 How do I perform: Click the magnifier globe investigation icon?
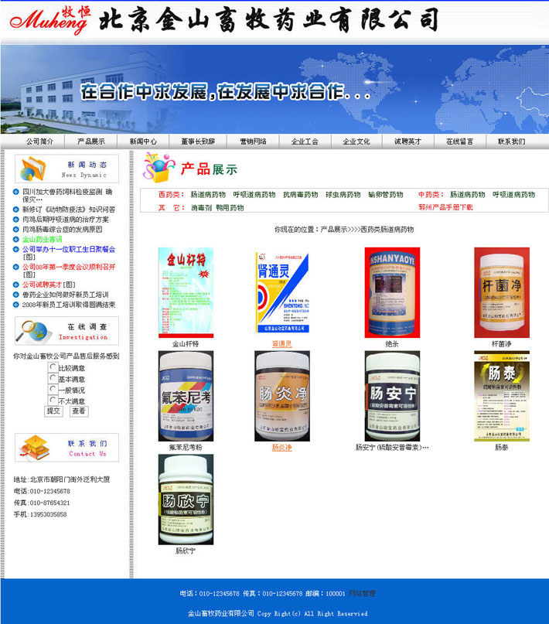click(x=33, y=332)
